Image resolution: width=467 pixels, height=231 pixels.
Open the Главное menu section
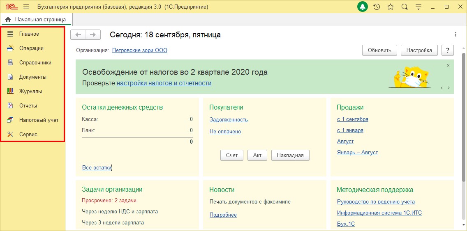[x=29, y=34]
